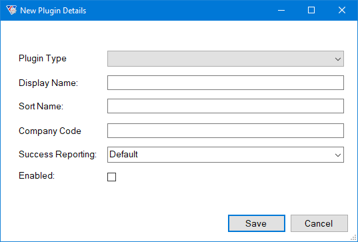Viewport: 358px width, 242px height.
Task: Click the Success Reporting label
Action: [58, 154]
